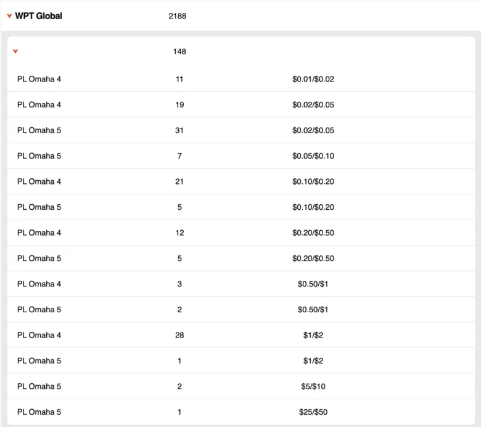Open PL Omaha 4 at $0.20/$0.50 stakes
The image size is (481, 427).
coord(39,233)
